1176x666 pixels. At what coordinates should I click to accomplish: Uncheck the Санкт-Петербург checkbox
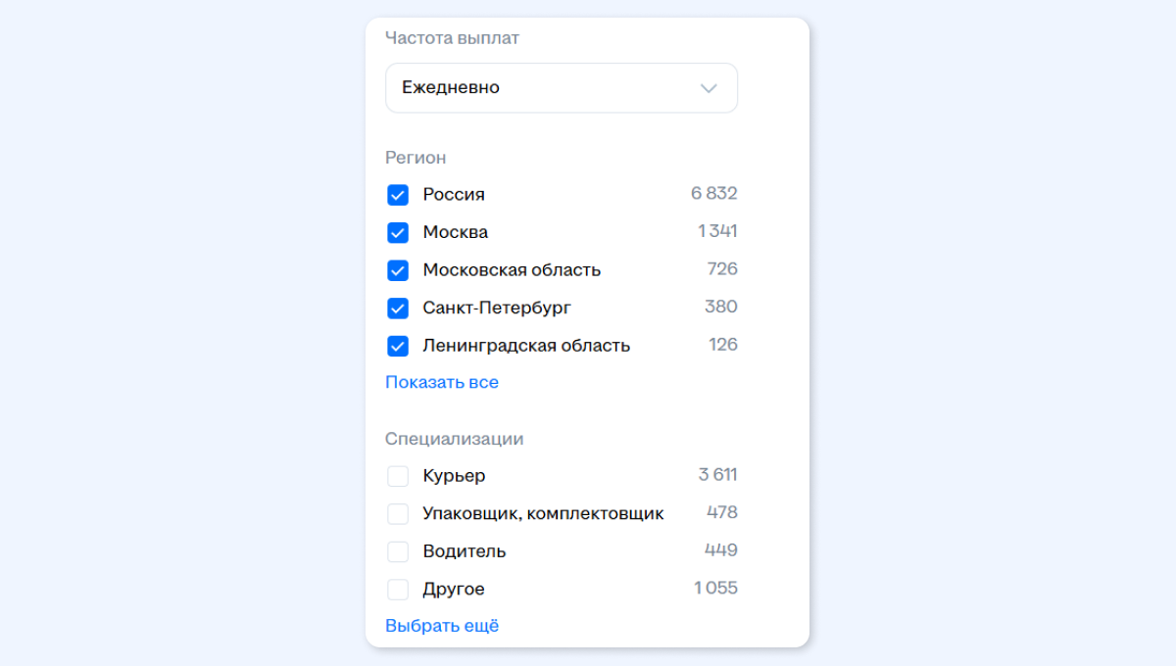(x=398, y=309)
